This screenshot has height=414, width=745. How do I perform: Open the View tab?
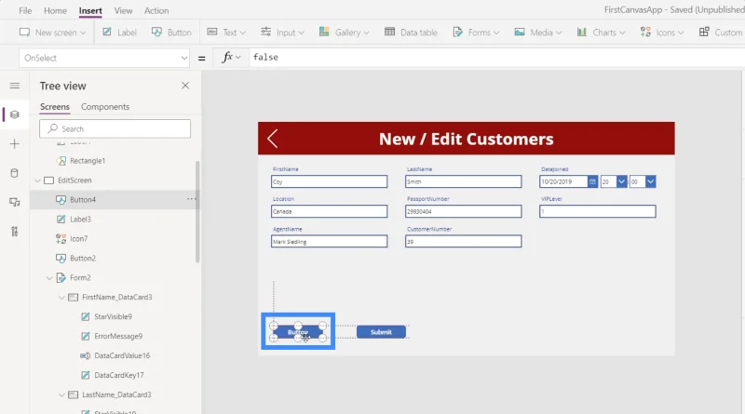(x=123, y=10)
